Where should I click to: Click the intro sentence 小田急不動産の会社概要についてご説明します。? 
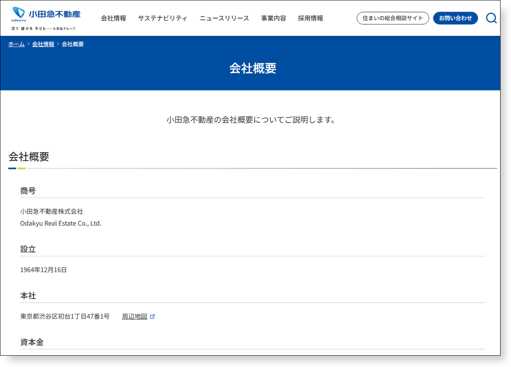(251, 120)
